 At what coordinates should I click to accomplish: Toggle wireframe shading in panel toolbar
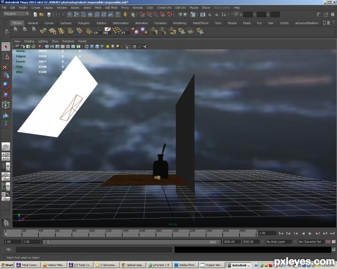[x=86, y=47]
